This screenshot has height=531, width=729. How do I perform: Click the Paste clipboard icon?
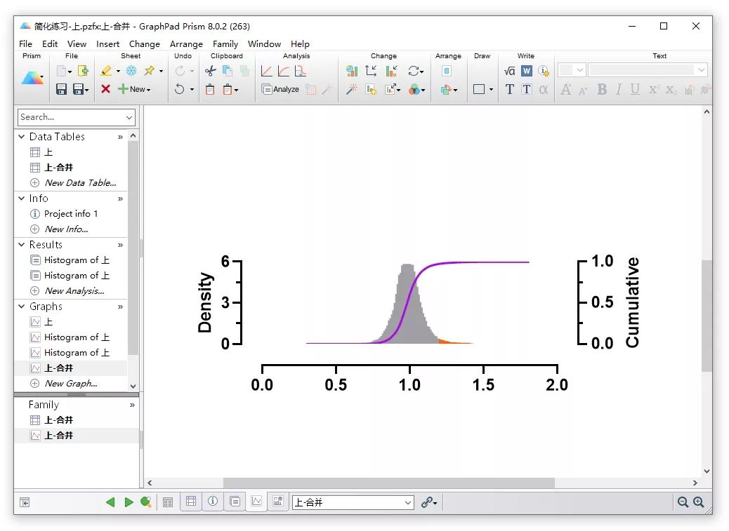click(210, 89)
